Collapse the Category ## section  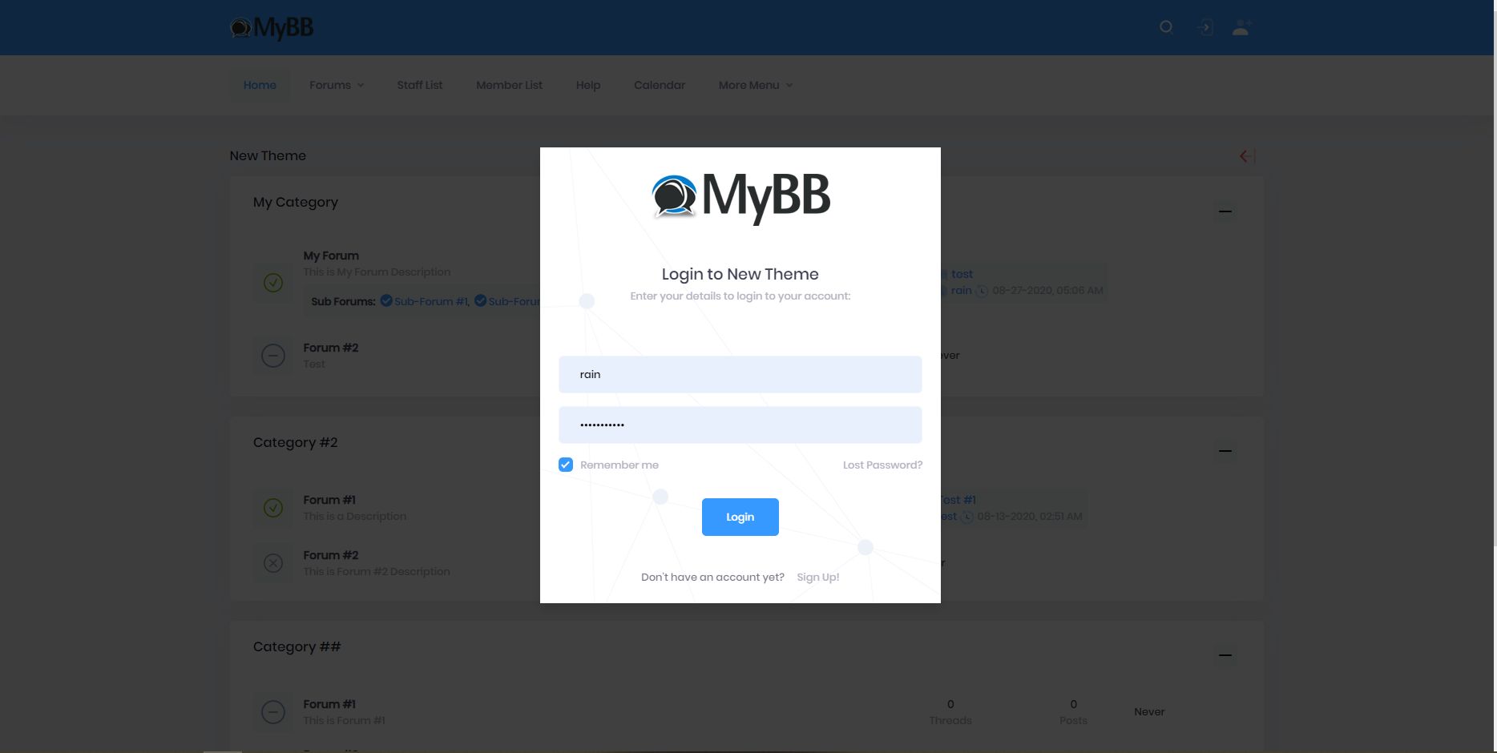[x=1225, y=655]
